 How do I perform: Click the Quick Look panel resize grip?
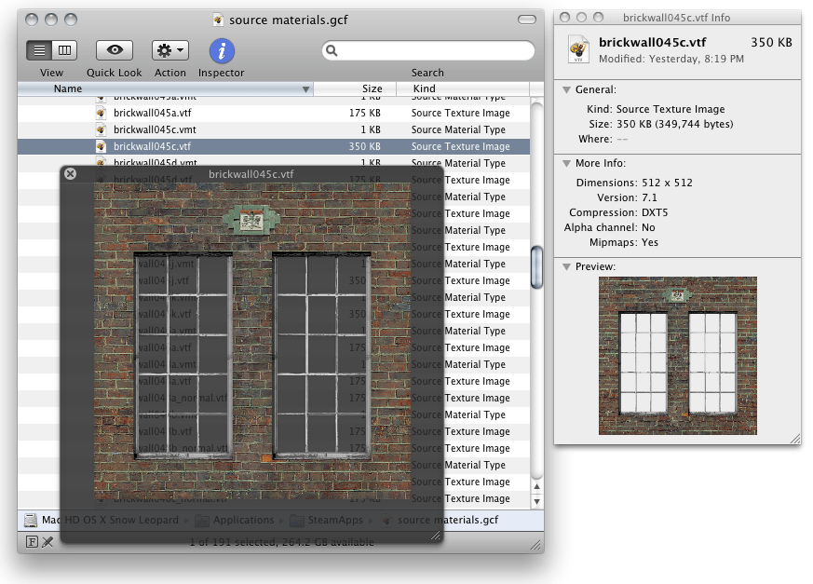pyautogui.click(x=436, y=536)
